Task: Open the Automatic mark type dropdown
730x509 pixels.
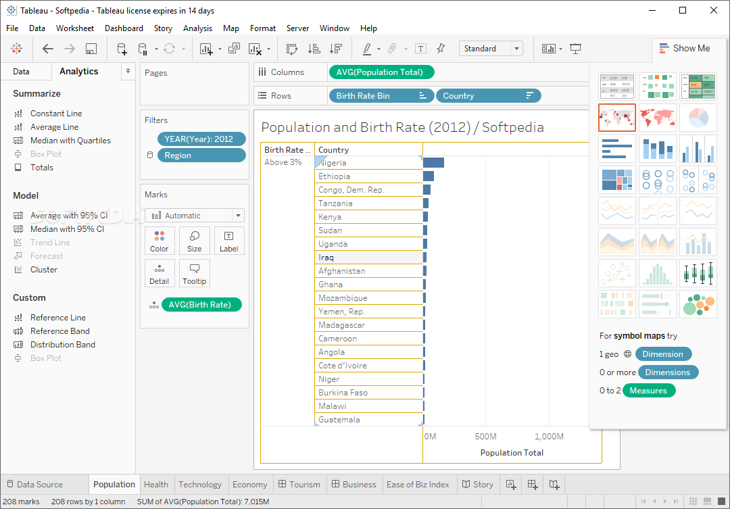Action: point(195,215)
